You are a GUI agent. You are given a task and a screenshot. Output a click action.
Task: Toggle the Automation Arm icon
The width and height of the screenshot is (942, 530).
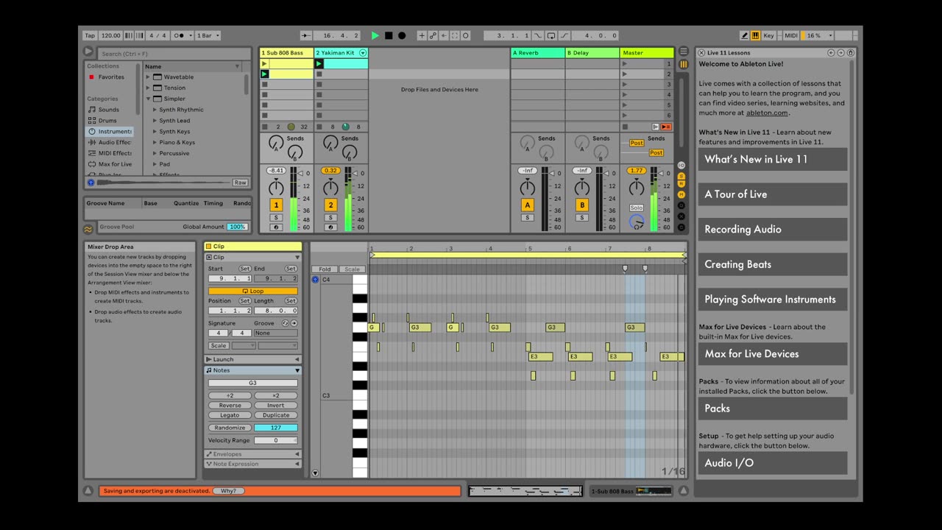433,35
